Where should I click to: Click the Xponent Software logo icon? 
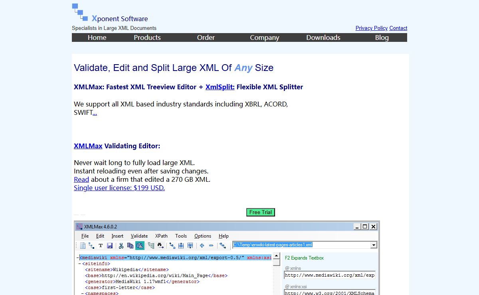coord(80,12)
